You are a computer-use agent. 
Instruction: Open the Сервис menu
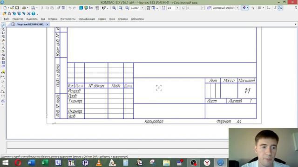tap(102, 19)
